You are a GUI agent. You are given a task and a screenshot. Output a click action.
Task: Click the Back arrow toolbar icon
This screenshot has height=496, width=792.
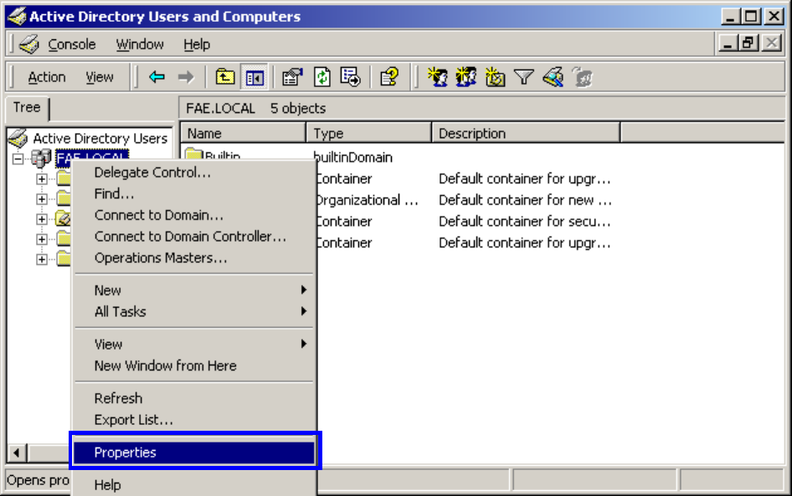(157, 77)
